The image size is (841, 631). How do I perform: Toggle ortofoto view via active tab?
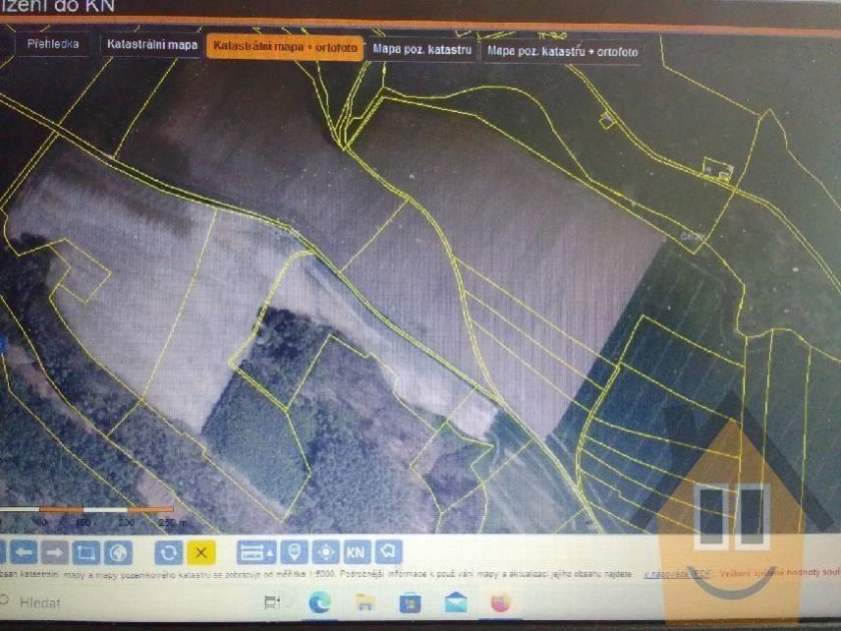tap(283, 44)
